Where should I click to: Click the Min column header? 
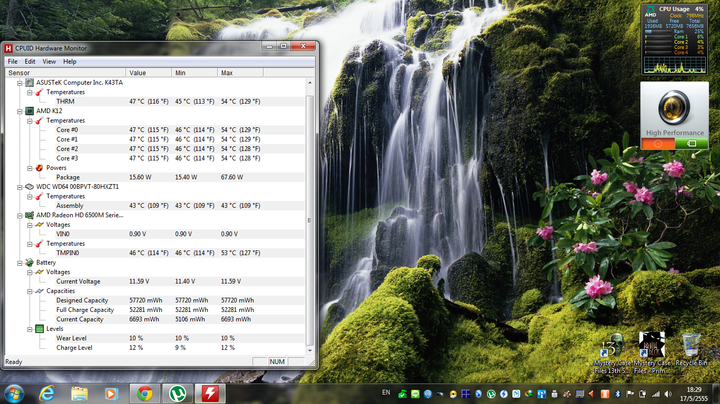coord(195,73)
